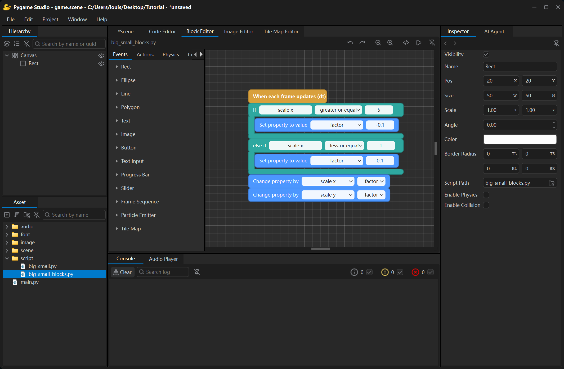Show generated code with the code brackets icon
This screenshot has height=369, width=564.
coord(406,43)
